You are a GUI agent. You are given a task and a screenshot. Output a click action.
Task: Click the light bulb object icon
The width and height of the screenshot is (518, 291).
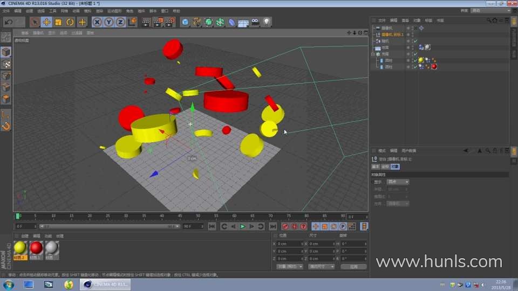[x=266, y=22]
